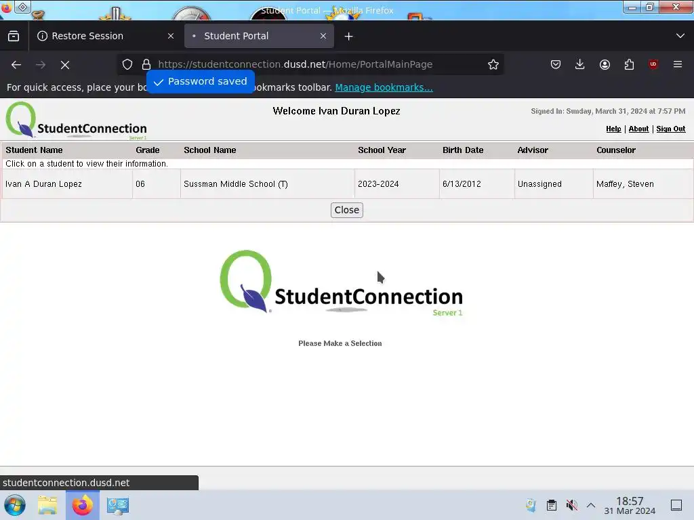Open the taskbar clock 18:57
Viewport: 694px width, 520px height.
click(630, 505)
